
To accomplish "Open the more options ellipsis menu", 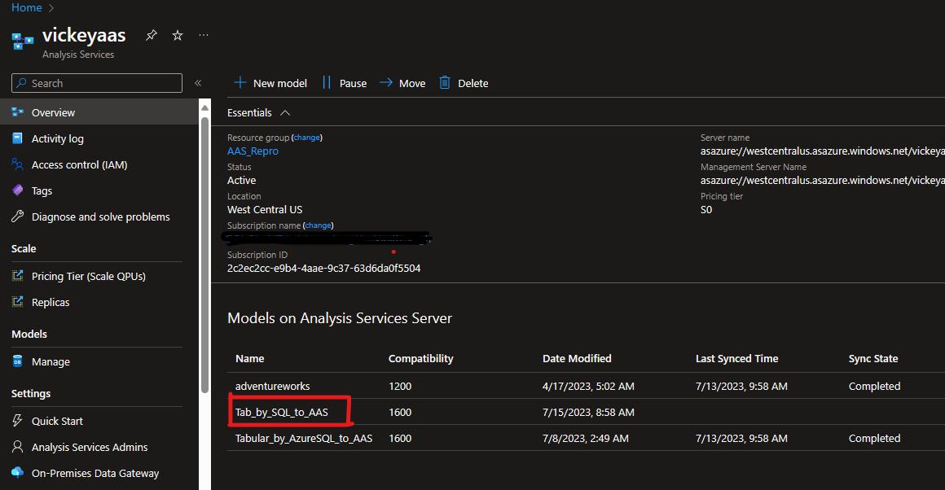I will point(204,36).
